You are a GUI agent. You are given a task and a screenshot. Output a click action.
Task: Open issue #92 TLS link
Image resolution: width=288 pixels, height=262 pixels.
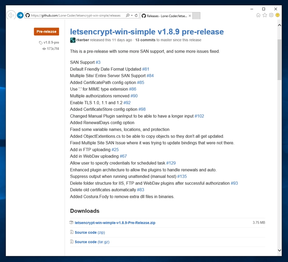coord(127,103)
